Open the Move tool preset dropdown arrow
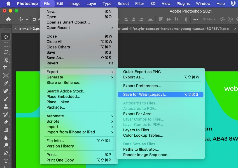This screenshot has width=238, height=168. click(x=27, y=20)
